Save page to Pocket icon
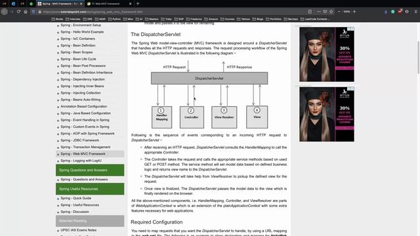This screenshot has height=236, width=420. click(x=325, y=12)
